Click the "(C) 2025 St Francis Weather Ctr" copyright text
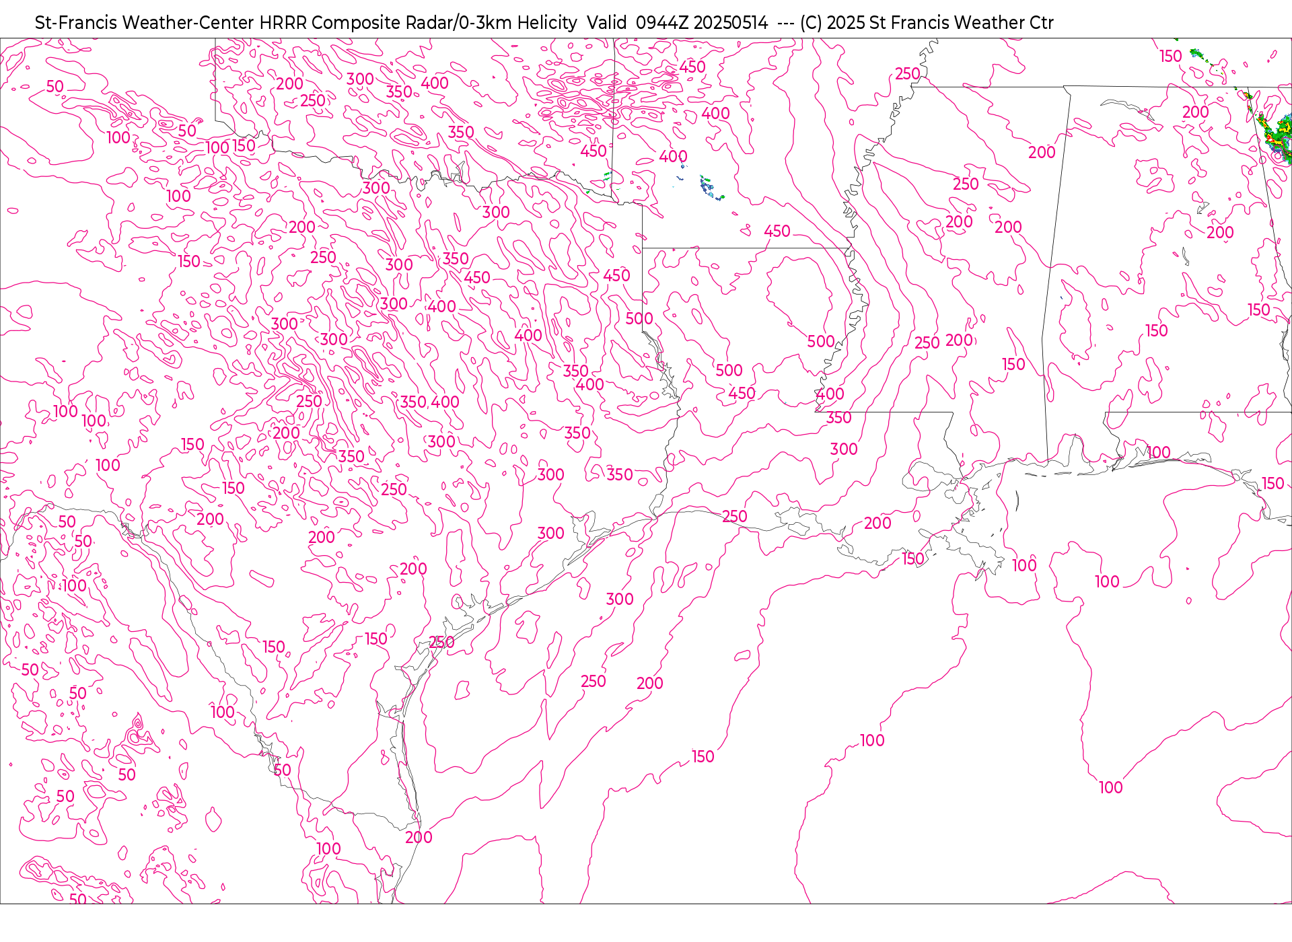The height and width of the screenshot is (942, 1292). [927, 23]
